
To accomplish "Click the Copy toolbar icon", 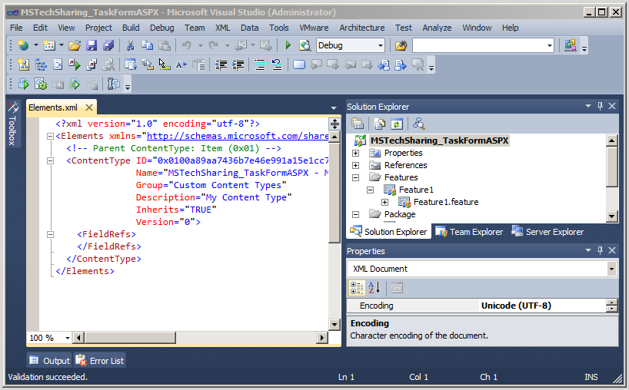I will (147, 45).
